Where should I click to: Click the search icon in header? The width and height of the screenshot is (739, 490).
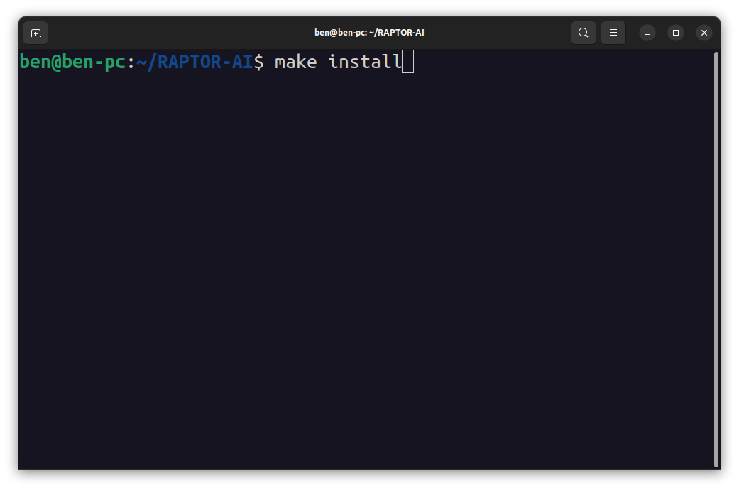[x=583, y=33]
